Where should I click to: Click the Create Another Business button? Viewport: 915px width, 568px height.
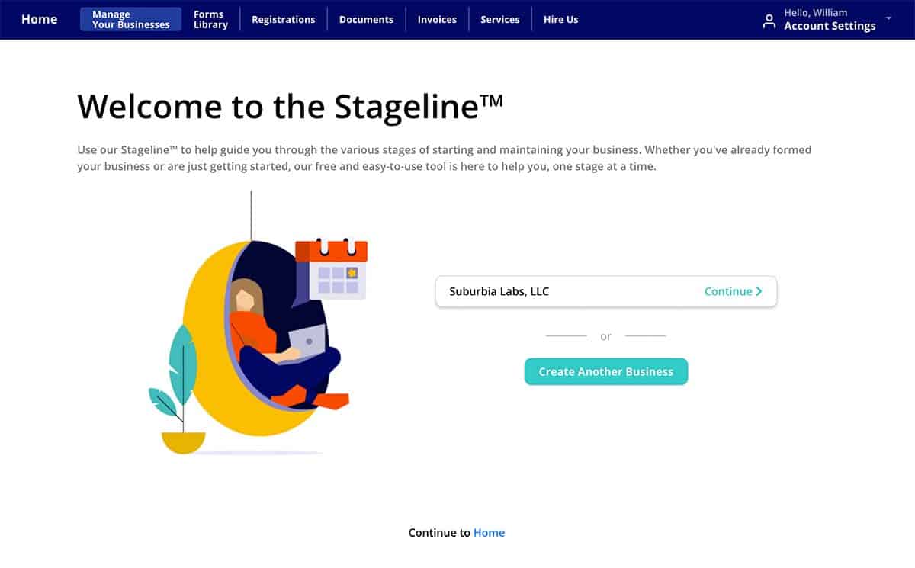tap(606, 371)
